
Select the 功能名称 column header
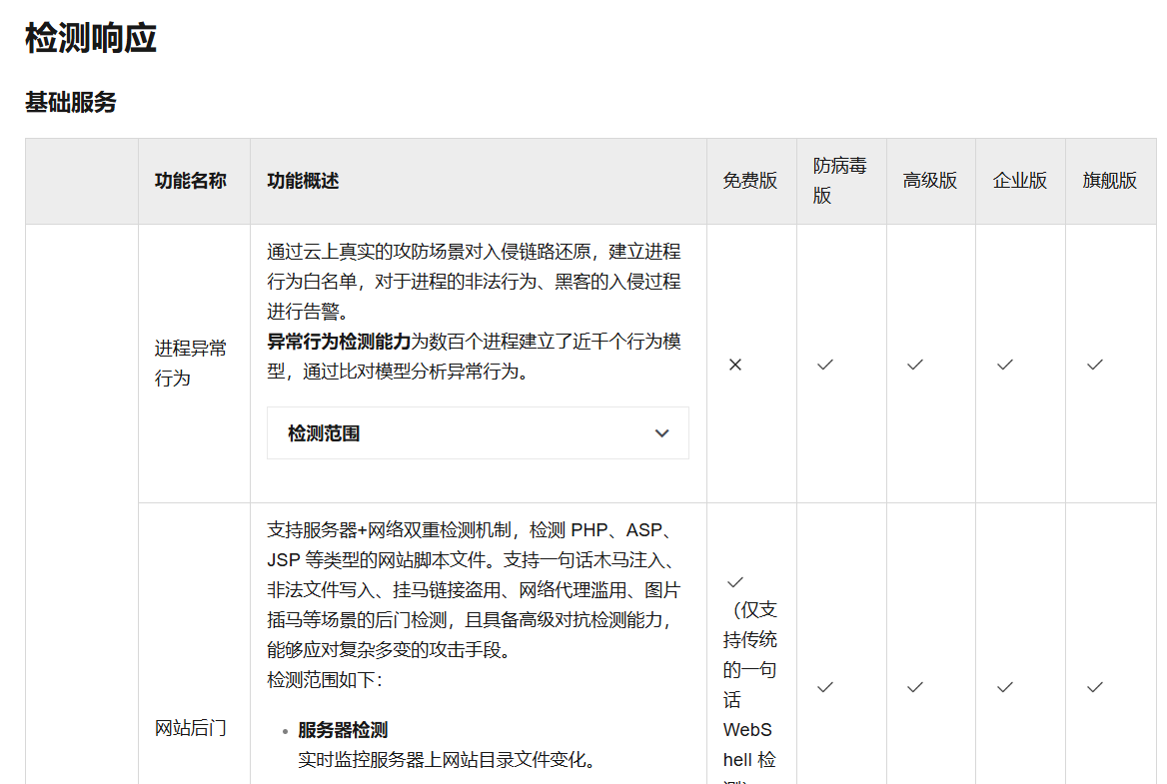point(191,181)
